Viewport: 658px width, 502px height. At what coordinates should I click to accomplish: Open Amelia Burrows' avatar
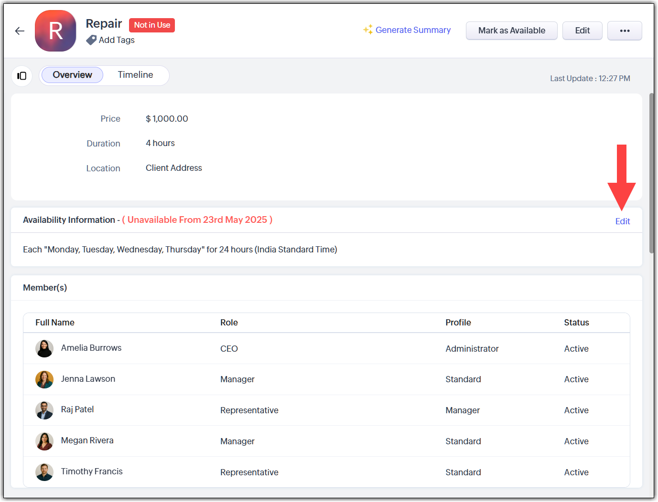click(x=44, y=348)
